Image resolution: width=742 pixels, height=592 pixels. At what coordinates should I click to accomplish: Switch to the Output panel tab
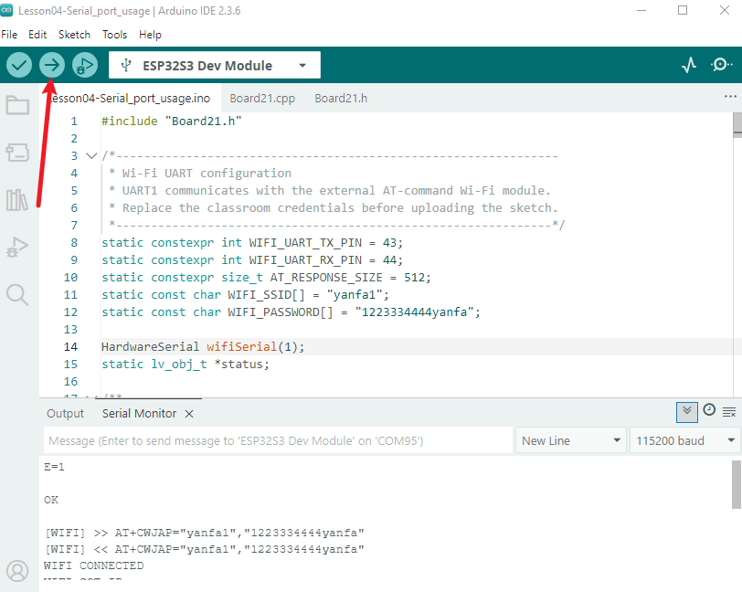pyautogui.click(x=65, y=414)
